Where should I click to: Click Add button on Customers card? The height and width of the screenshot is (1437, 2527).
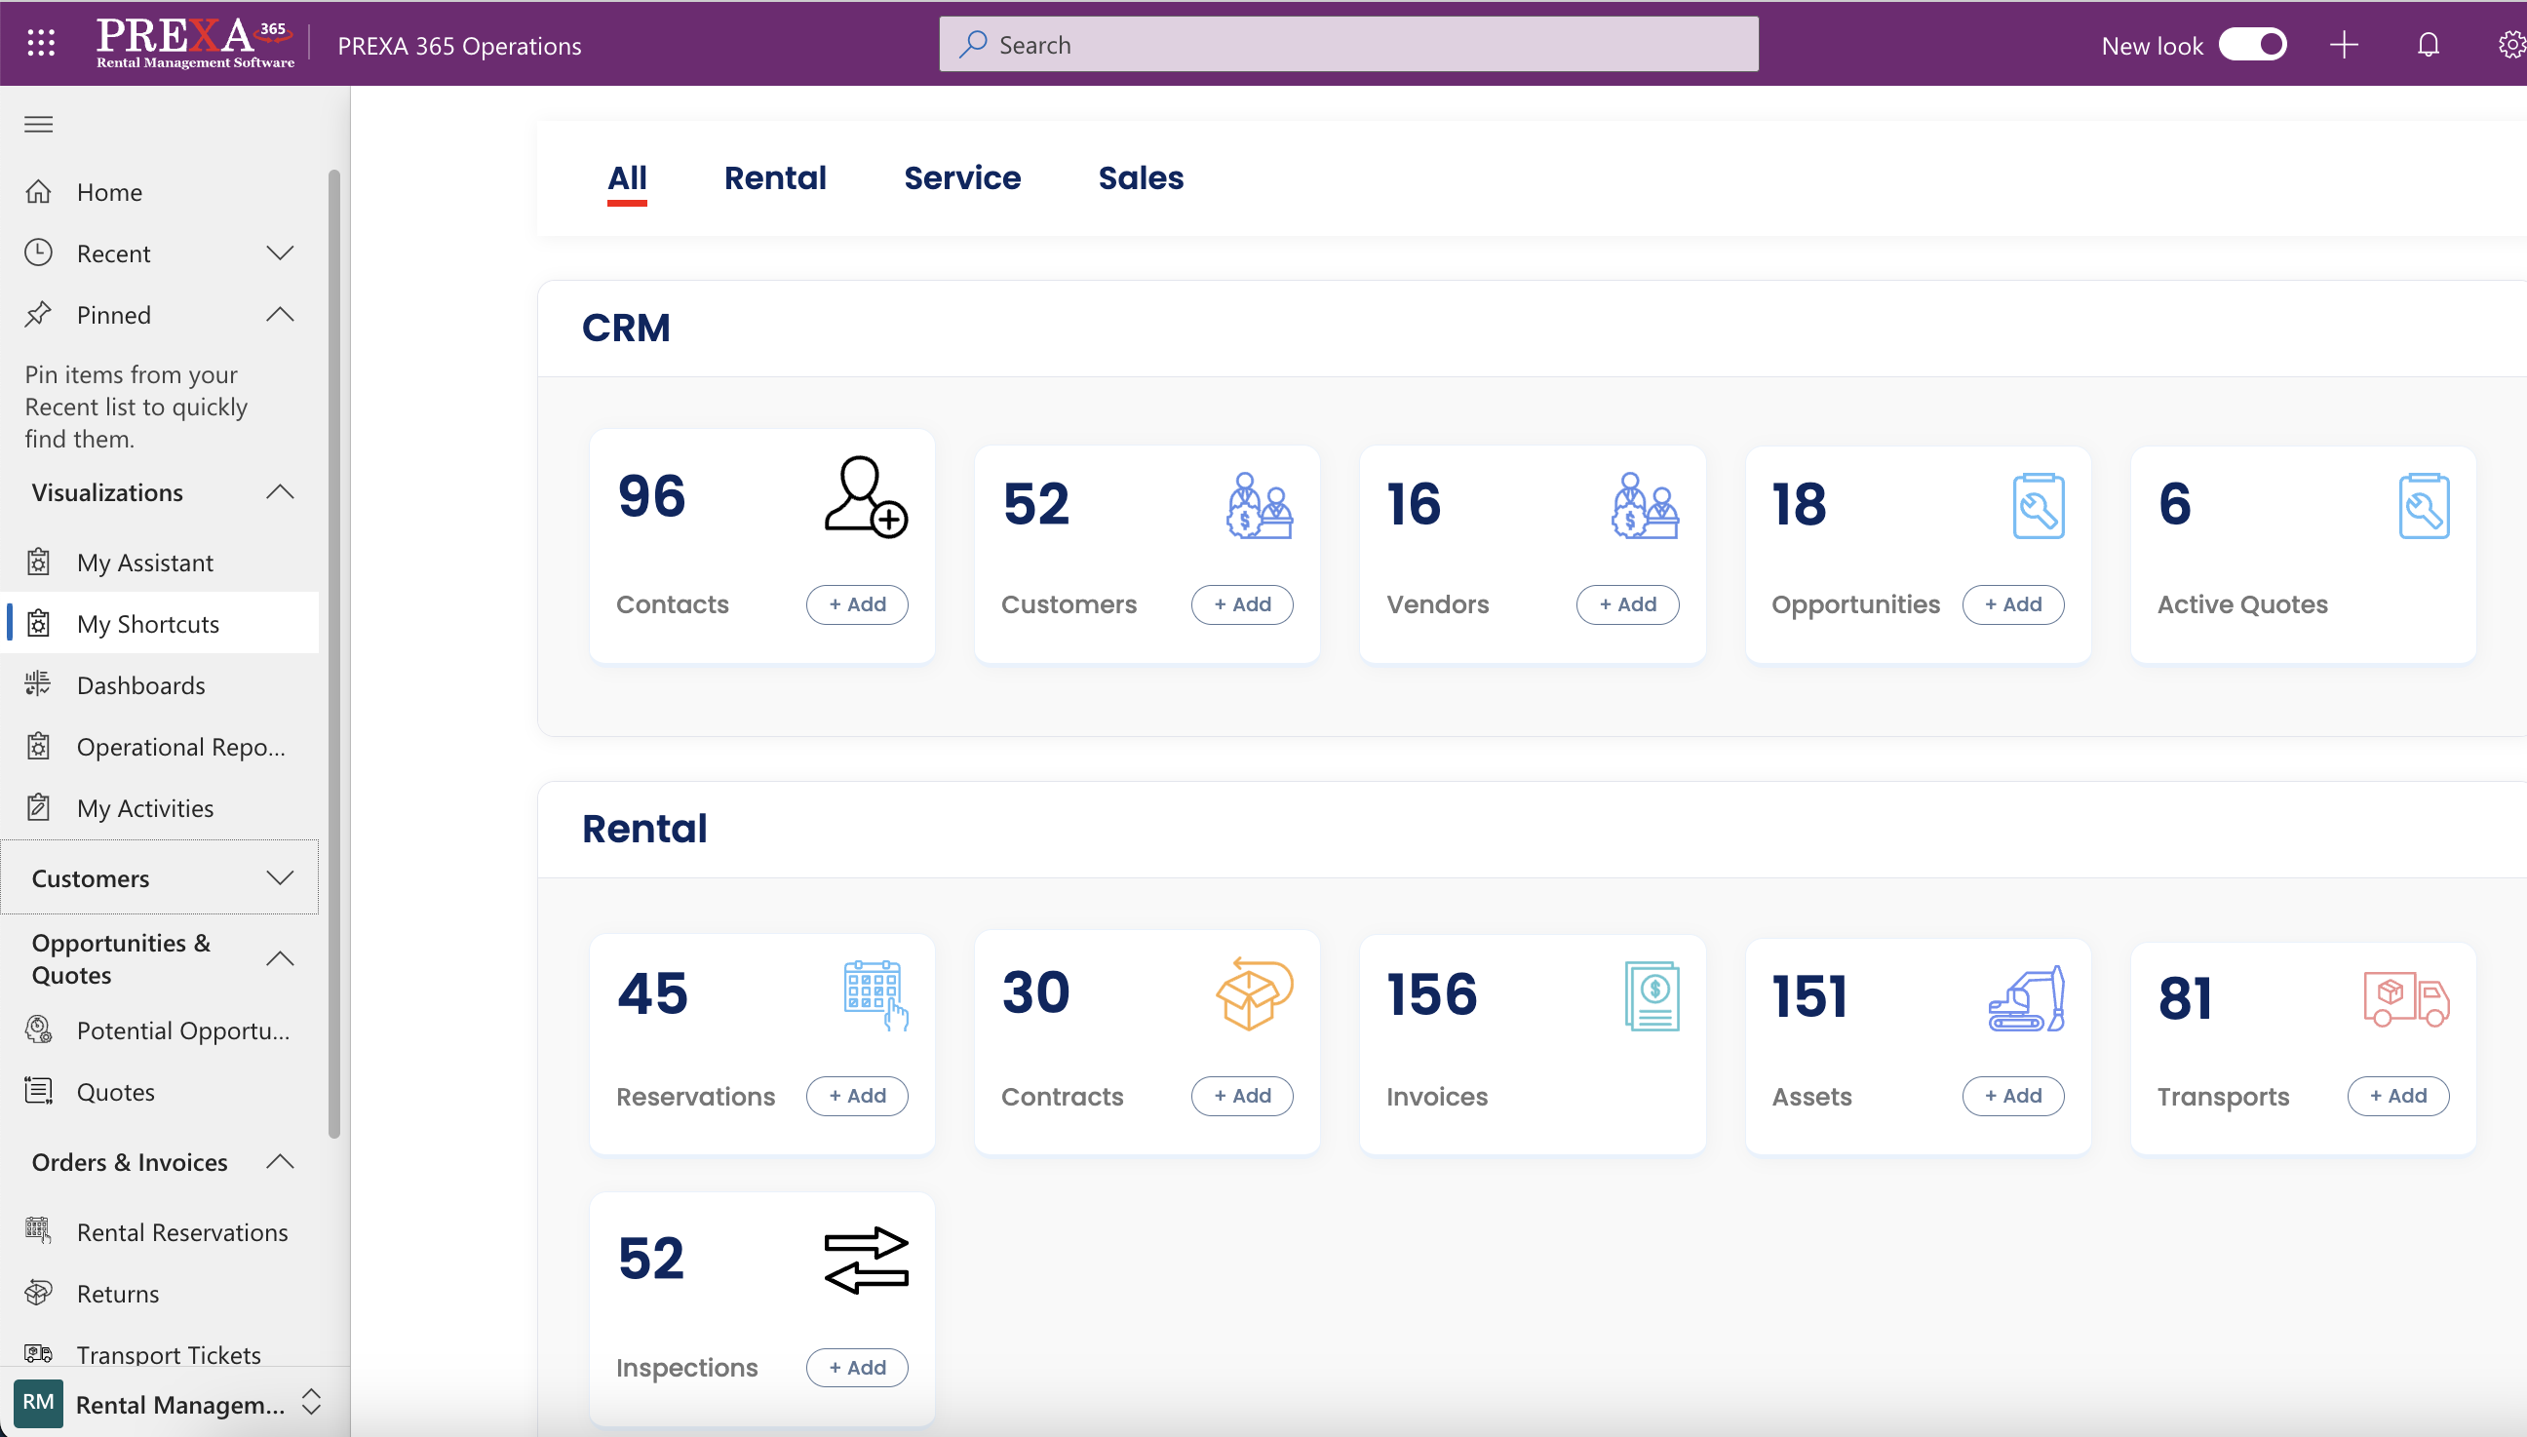(1241, 604)
